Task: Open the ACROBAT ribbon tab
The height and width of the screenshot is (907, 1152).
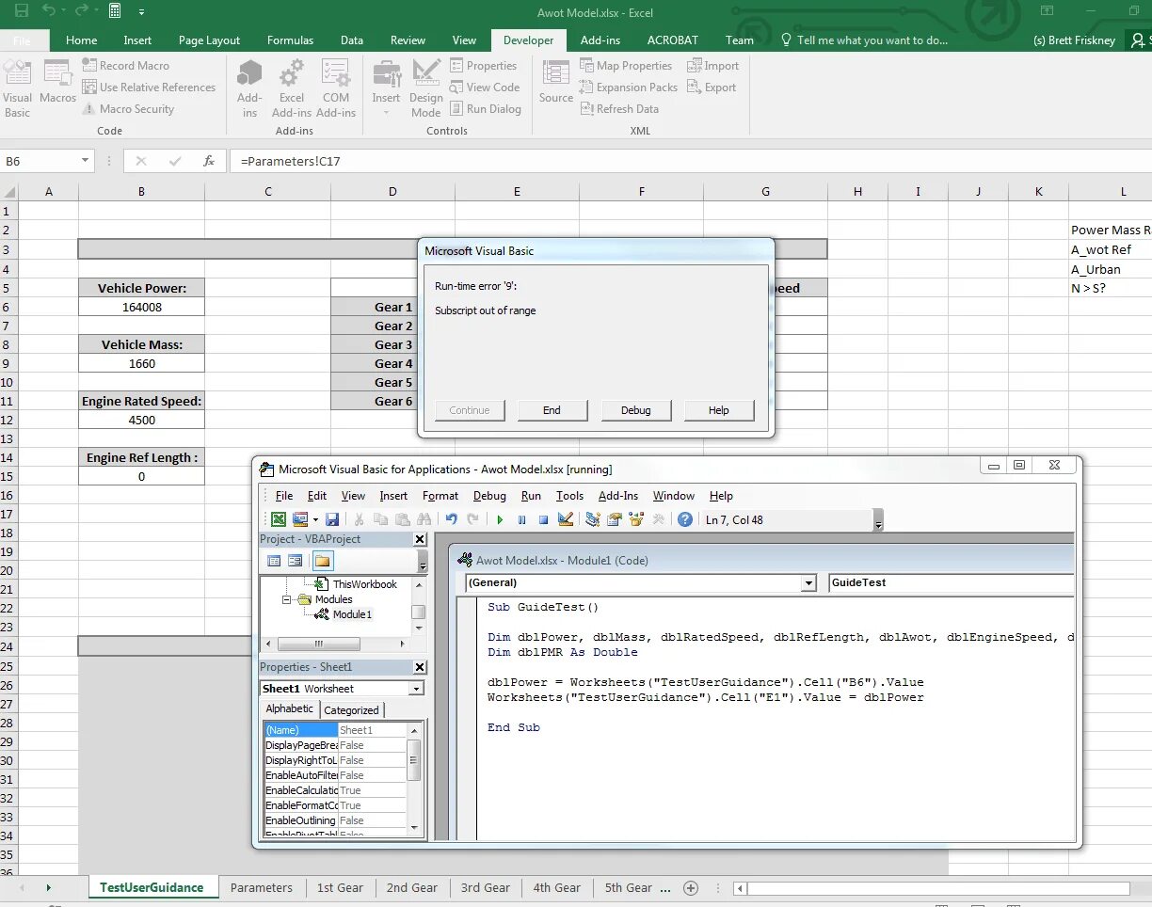Action: [x=673, y=40]
